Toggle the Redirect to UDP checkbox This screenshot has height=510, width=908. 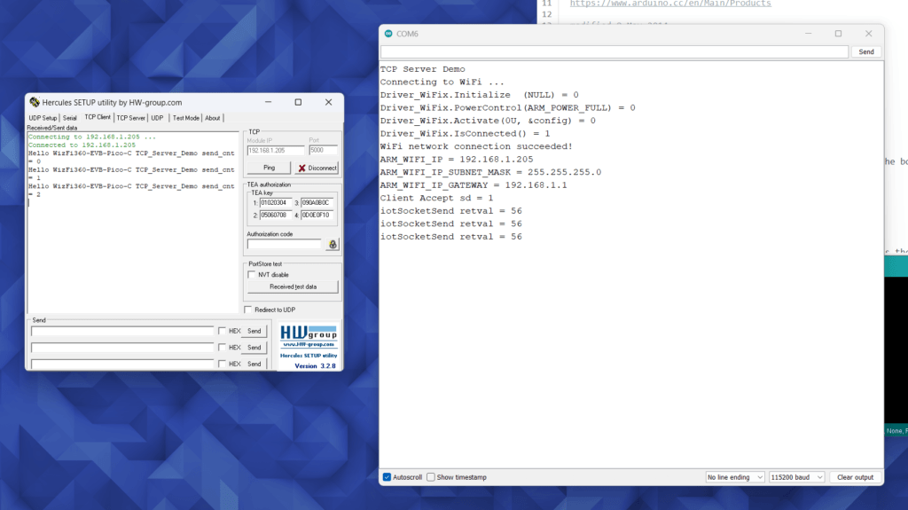pos(248,310)
